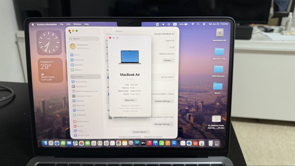Open the Apple menu
295x166 pixels.
pos(33,25)
